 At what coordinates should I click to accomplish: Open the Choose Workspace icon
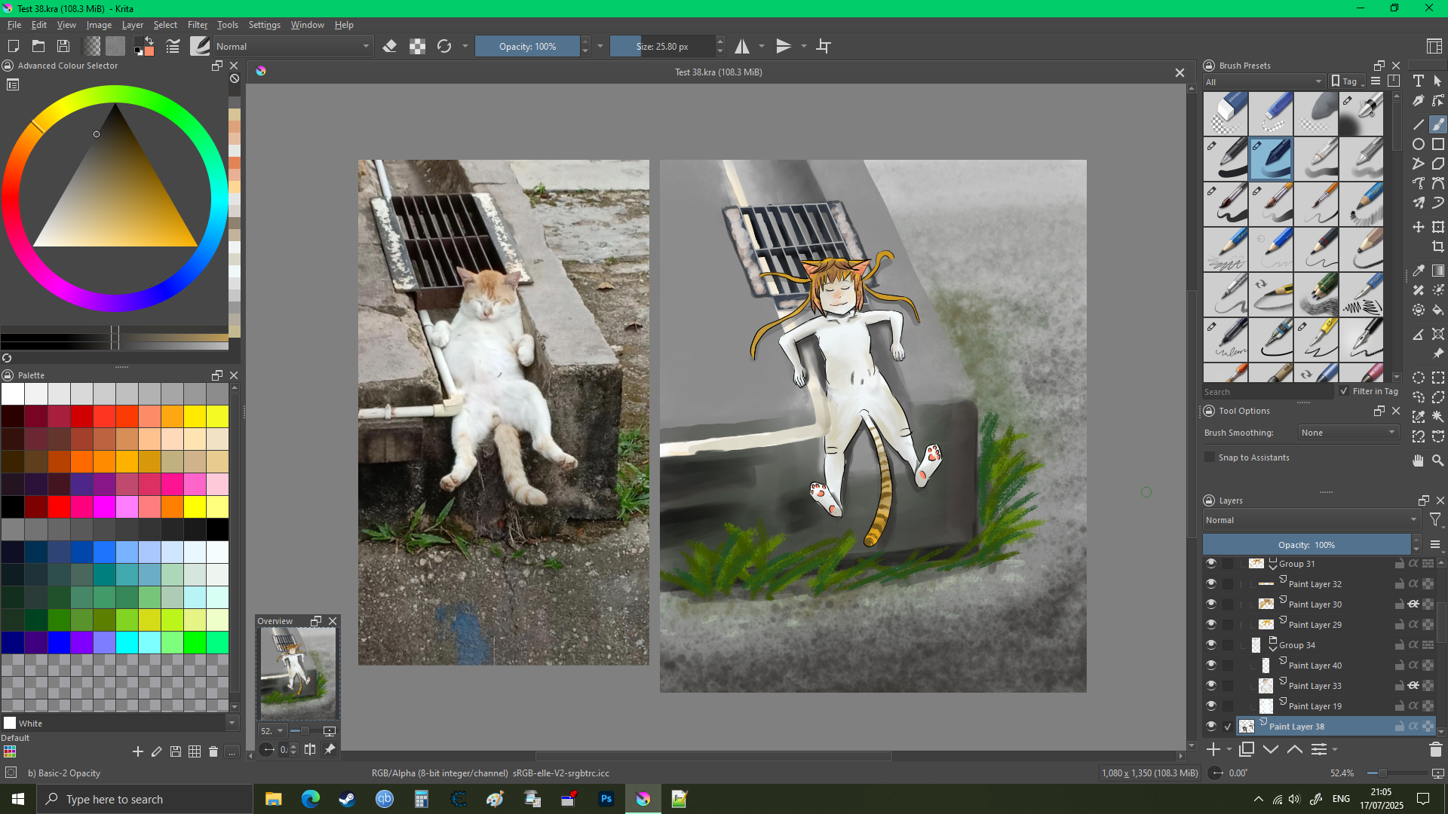1434,46
